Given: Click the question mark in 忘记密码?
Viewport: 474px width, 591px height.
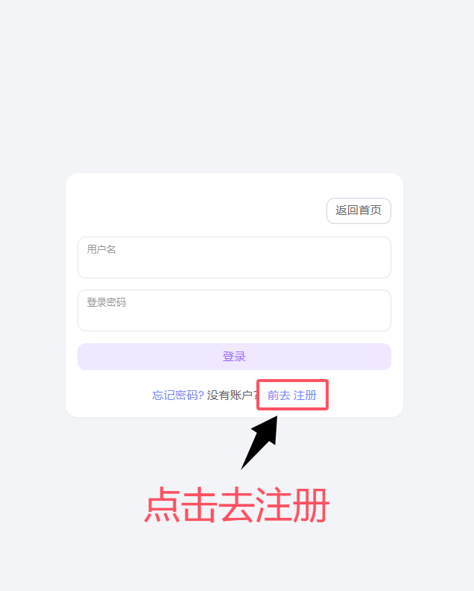Looking at the screenshot, I should [200, 395].
